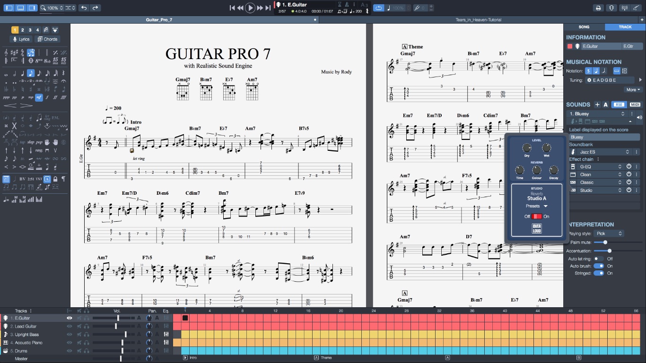This screenshot has width=646, height=363.
Task: Turn off the Auto brush switch
Action: [x=599, y=266]
